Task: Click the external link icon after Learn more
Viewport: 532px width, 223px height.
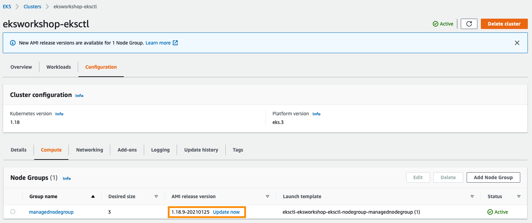Action: pyautogui.click(x=175, y=43)
